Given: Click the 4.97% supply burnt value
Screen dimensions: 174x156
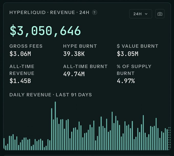Looking at the screenshot, I should pyautogui.click(x=126, y=81).
